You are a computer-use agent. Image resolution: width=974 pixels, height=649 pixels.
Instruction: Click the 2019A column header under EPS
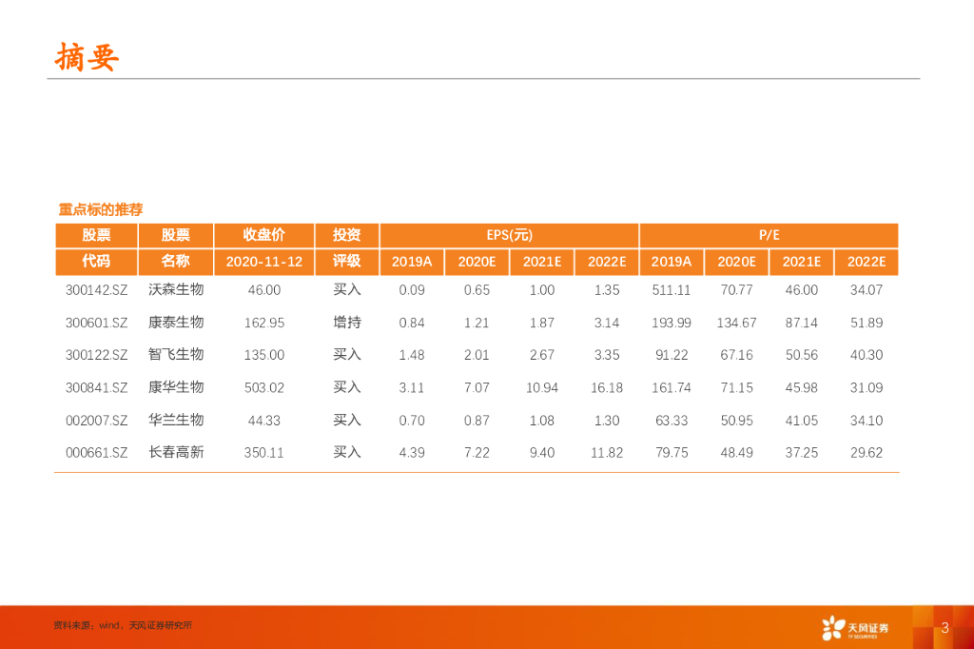(412, 262)
